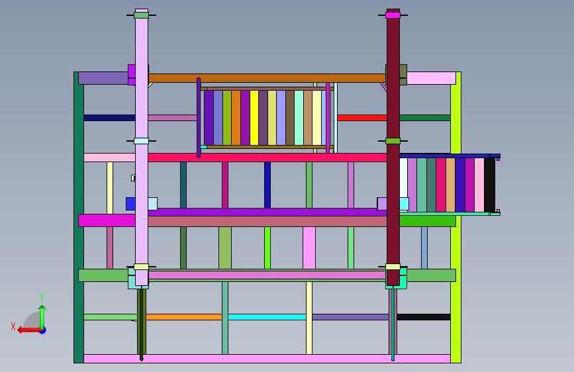Screen dimensions: 574x372
Task: Pick the dark blue vertical strut under crimson beam
Action: point(267,185)
